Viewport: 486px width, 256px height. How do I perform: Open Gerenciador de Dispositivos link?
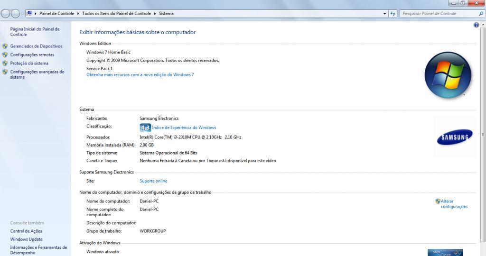(x=36, y=46)
